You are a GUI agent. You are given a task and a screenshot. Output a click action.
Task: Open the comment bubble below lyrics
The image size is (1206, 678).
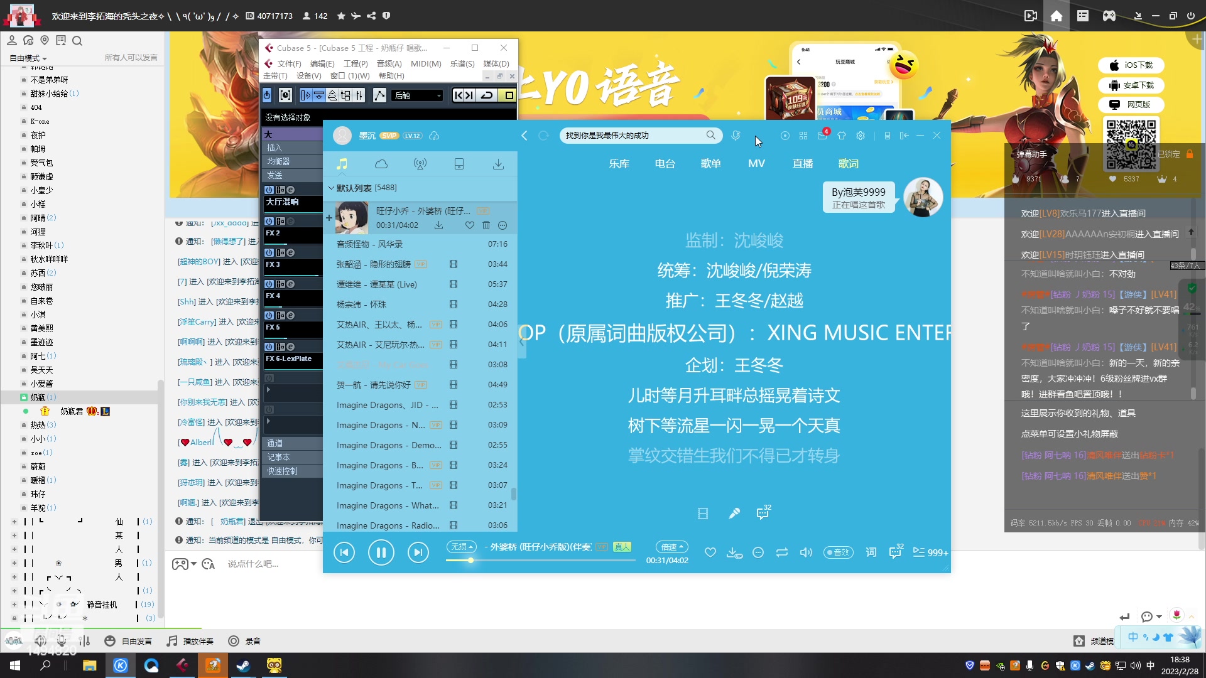click(x=763, y=513)
